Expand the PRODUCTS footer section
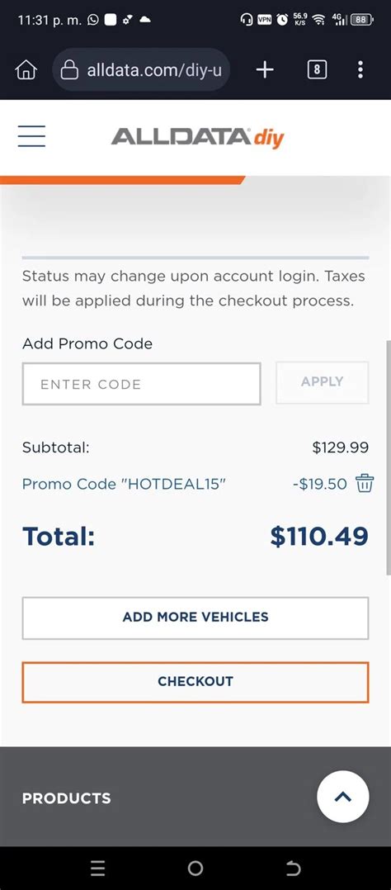This screenshot has height=890, width=391. tap(66, 798)
